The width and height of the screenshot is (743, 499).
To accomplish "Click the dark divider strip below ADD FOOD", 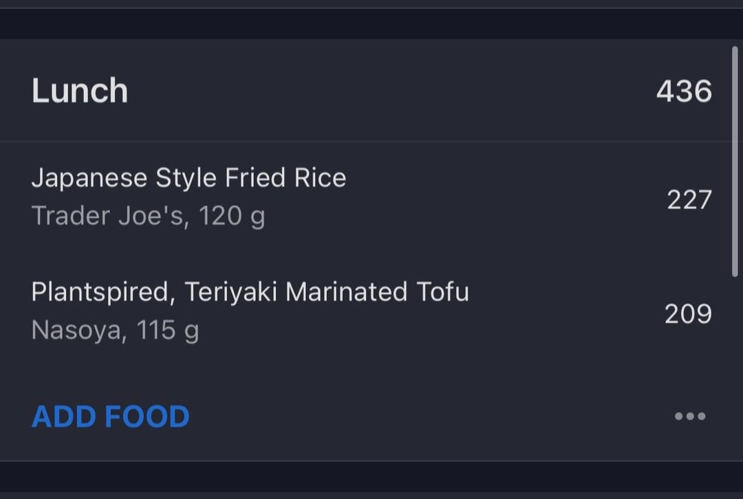I will tap(371, 476).
